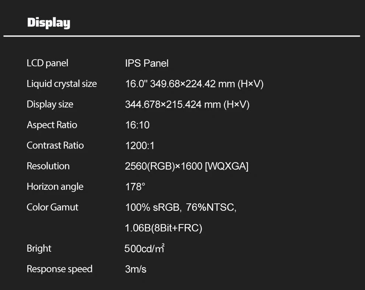Click the 1.06B(8Bit+FRC) color depth text
365x290 pixels.
point(164,228)
